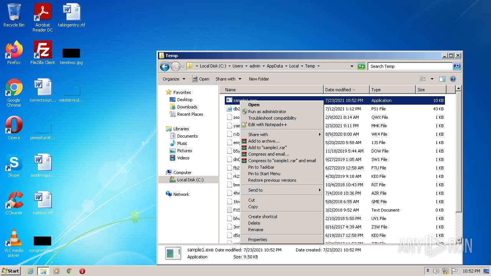491x276 pixels.
Task: Launch Google Chrome desktop shortcut
Action: pos(14,93)
